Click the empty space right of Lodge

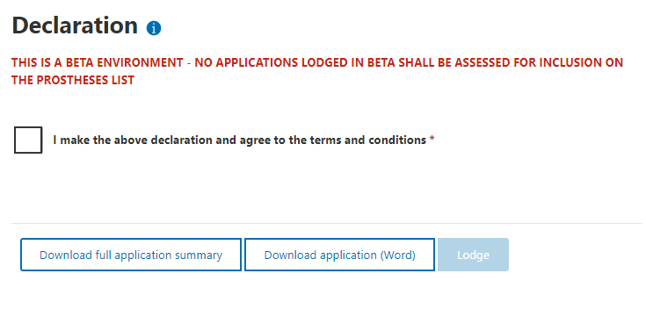(x=577, y=255)
